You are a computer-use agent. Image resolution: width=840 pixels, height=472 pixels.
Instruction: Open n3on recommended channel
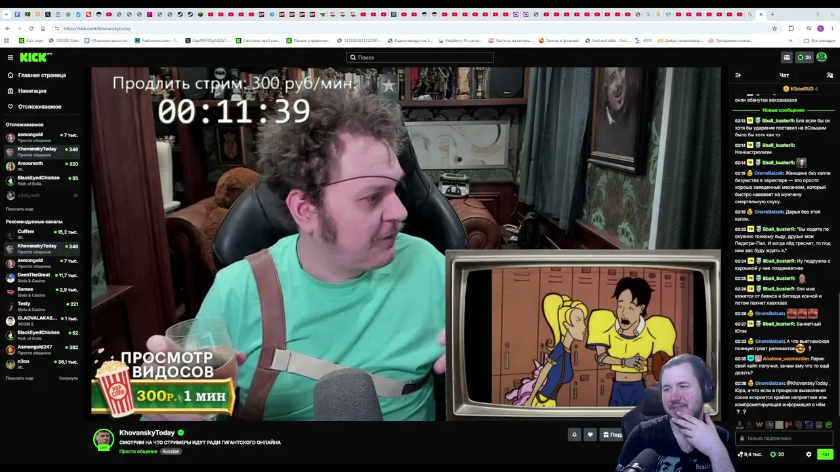[x=42, y=364]
